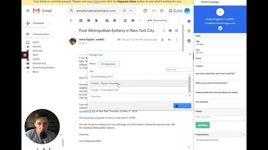The image size is (268, 150).
Task: Click Anna Pugach contact avatar circle
Action: [x=220, y=12]
